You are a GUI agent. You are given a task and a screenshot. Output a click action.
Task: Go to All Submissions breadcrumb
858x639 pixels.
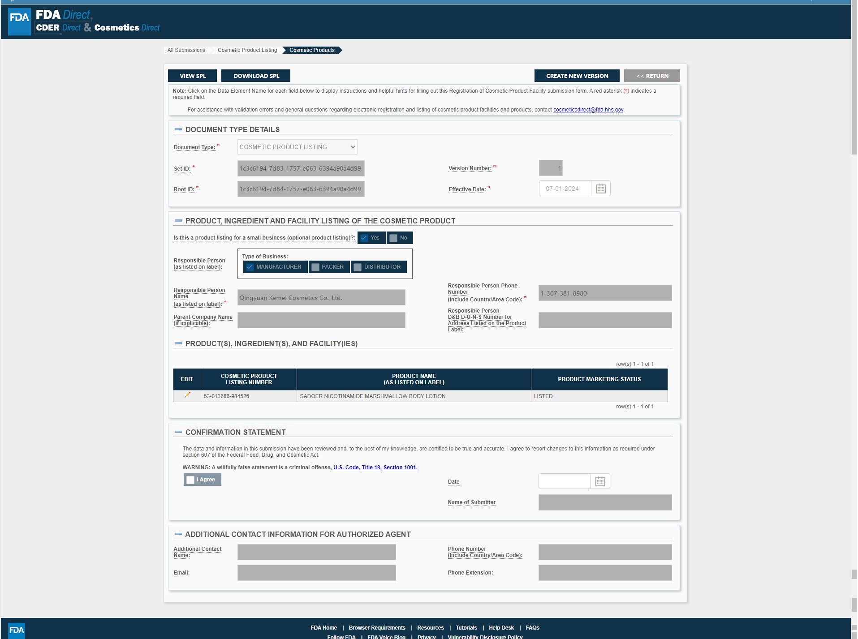tap(186, 50)
